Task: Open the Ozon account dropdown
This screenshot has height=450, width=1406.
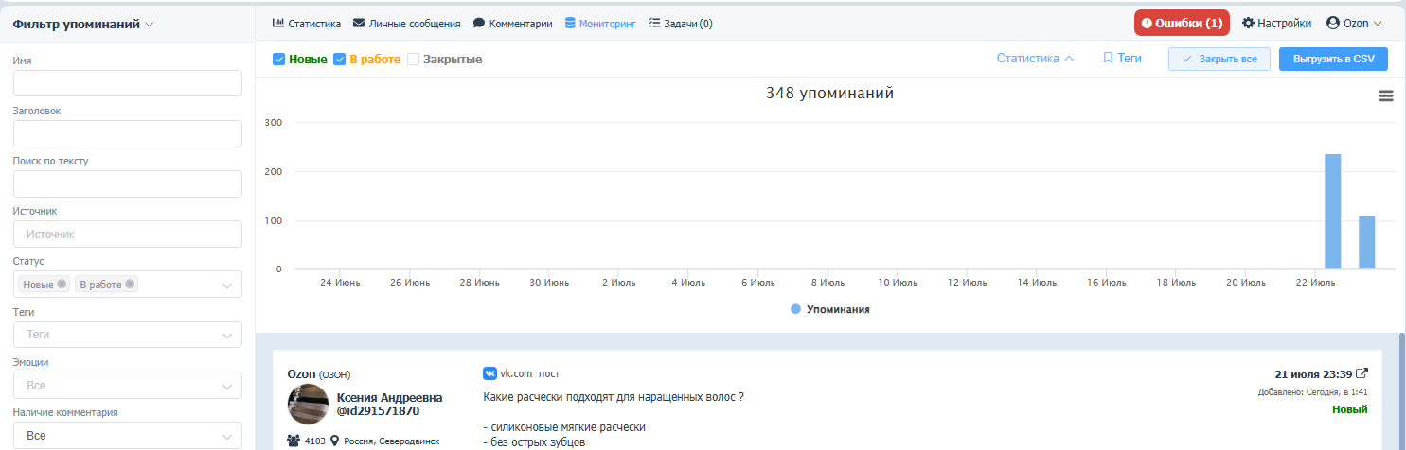Action: pos(1355,24)
